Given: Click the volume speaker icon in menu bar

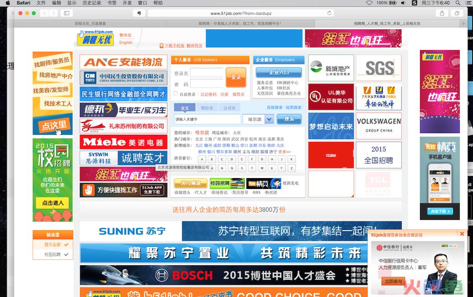Looking at the screenshot, I should (x=403, y=3).
